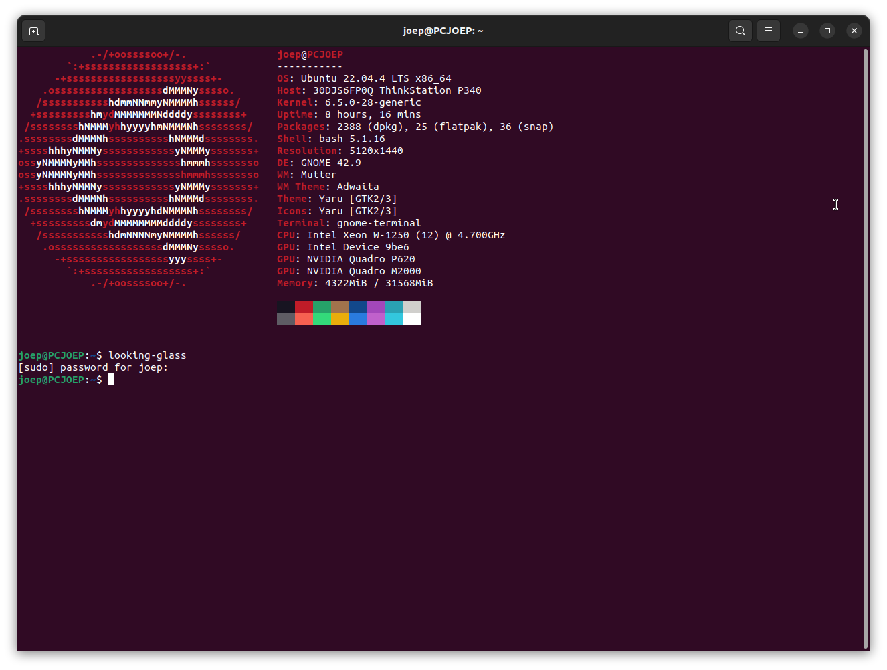
Task: Maximize the terminal window
Action: click(x=827, y=31)
